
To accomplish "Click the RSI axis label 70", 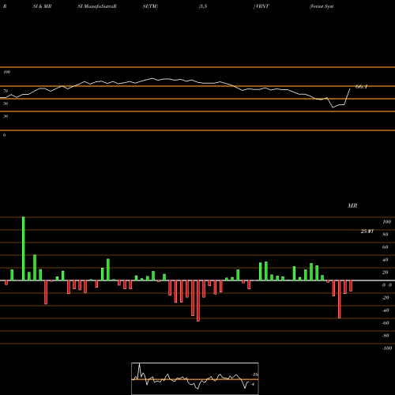I will point(6,91).
